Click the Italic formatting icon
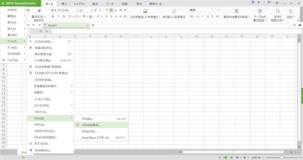 click(58, 17)
